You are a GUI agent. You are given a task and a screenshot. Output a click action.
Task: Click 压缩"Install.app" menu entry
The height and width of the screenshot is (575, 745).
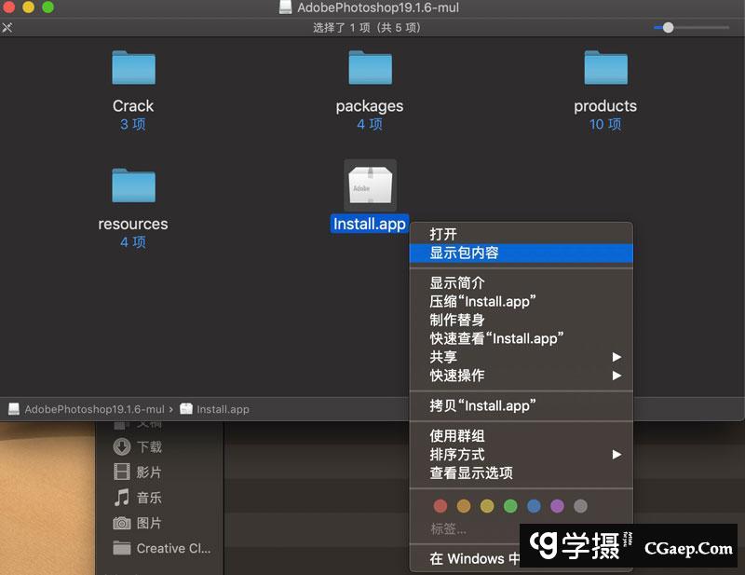point(482,301)
